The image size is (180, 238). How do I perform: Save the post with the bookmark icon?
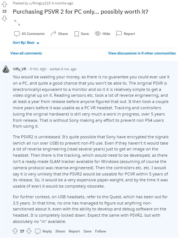click(76, 34)
